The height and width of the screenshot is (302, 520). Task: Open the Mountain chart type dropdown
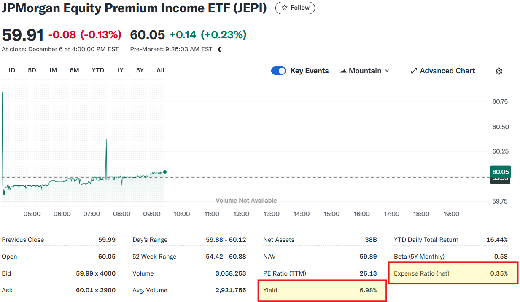364,71
